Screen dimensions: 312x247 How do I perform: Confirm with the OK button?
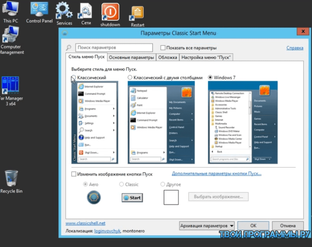click(x=253, y=226)
